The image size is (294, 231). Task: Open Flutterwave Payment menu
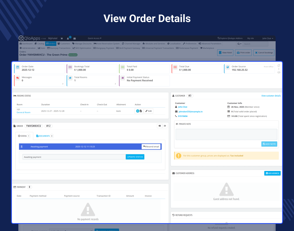pos(187,48)
